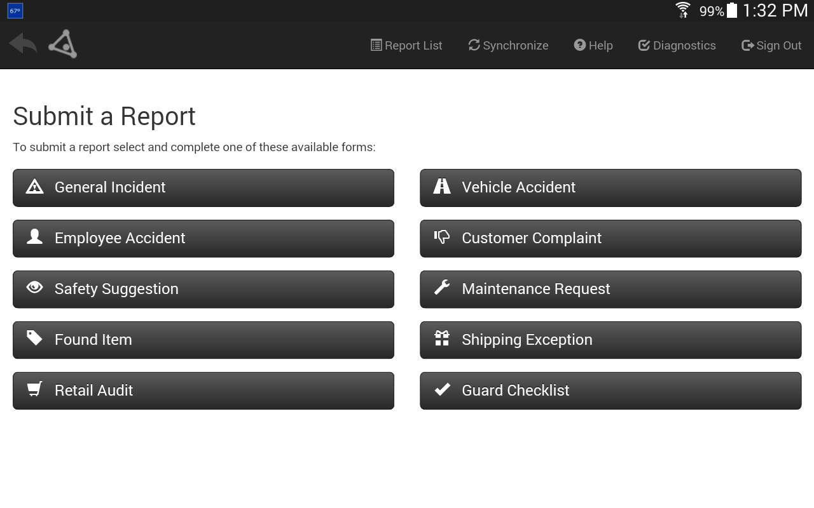Synchronize reports from the top bar
Viewport: 814px width, 508px height.
click(508, 45)
